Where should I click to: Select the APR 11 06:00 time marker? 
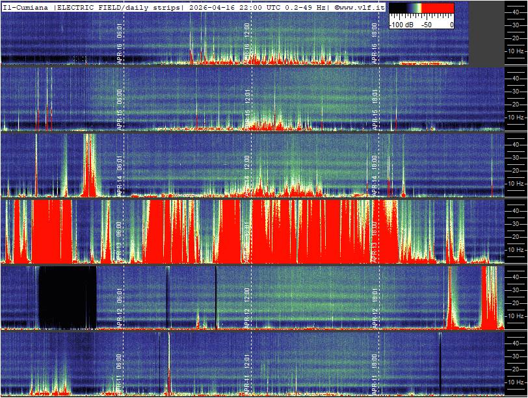(x=120, y=369)
